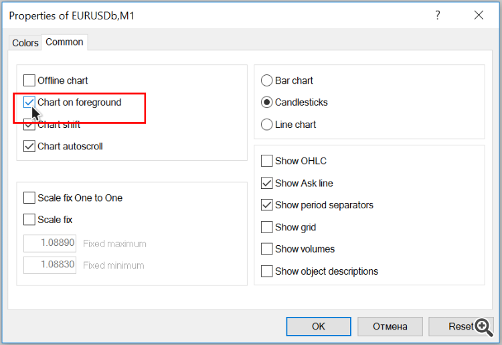This screenshot has height=345, width=502.
Task: Enable the Offline chart checkbox
Action: (29, 81)
